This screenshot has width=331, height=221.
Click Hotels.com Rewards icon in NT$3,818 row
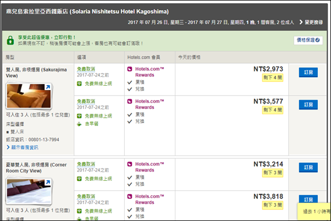tap(130, 196)
